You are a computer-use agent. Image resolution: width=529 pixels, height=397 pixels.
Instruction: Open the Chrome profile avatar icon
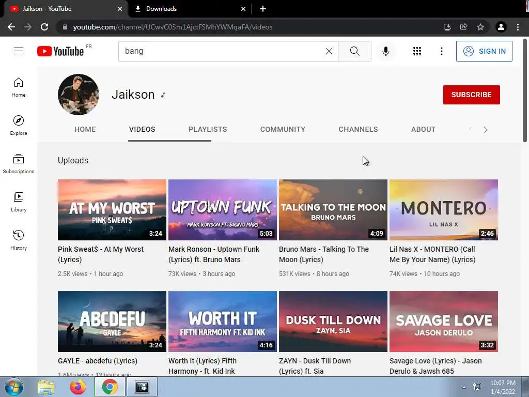pos(501,27)
